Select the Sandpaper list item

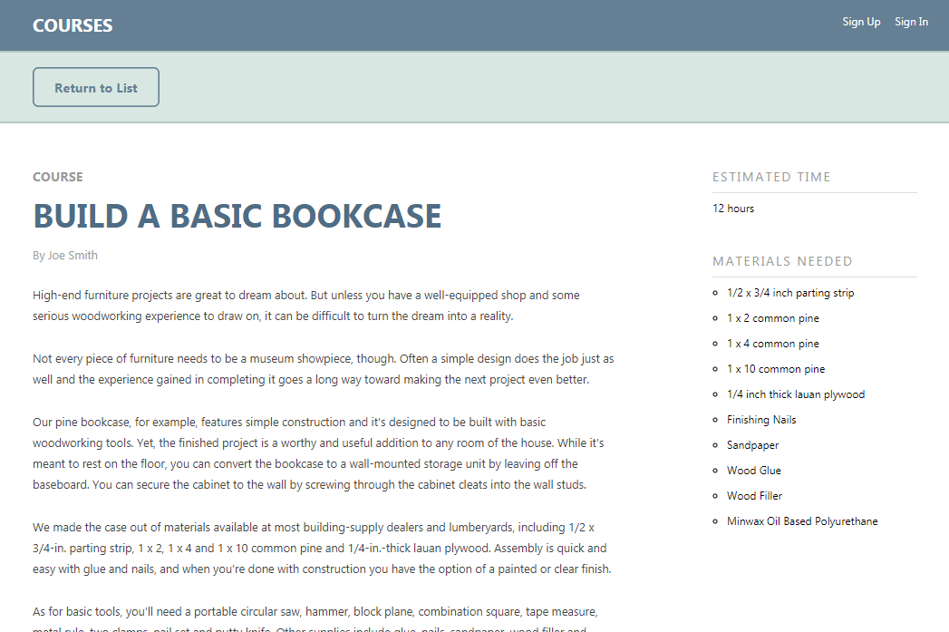[753, 445]
